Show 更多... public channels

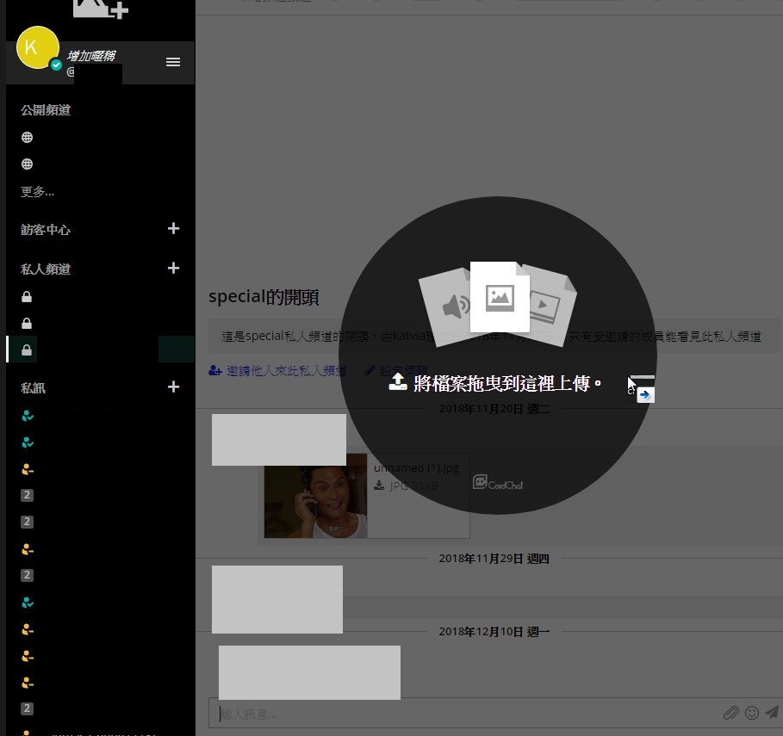tap(37, 191)
